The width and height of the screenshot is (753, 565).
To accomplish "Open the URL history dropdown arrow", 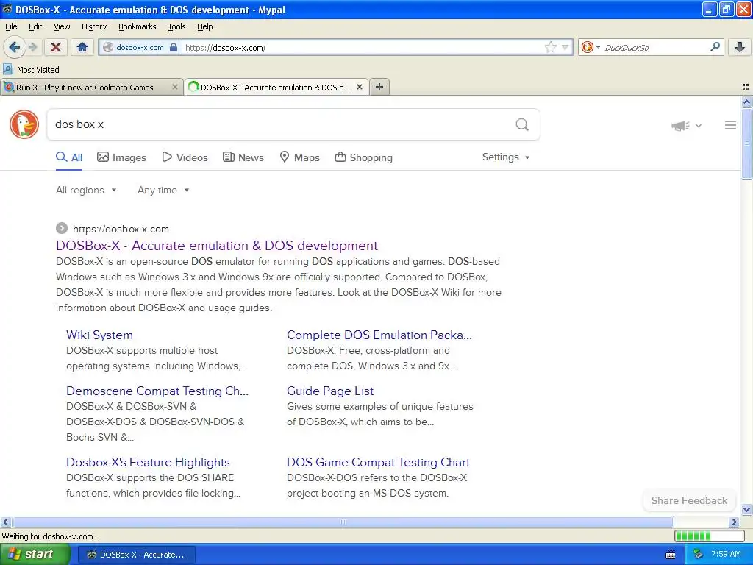I will [x=565, y=47].
